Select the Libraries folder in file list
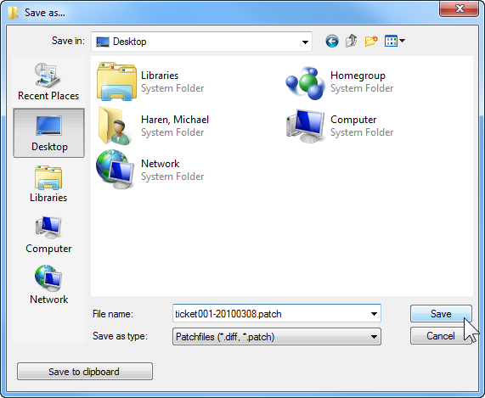 pyautogui.click(x=150, y=82)
